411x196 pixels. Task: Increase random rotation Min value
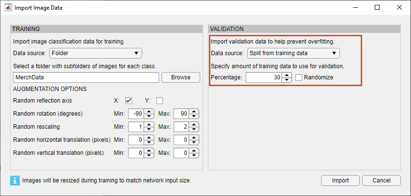click(148, 112)
